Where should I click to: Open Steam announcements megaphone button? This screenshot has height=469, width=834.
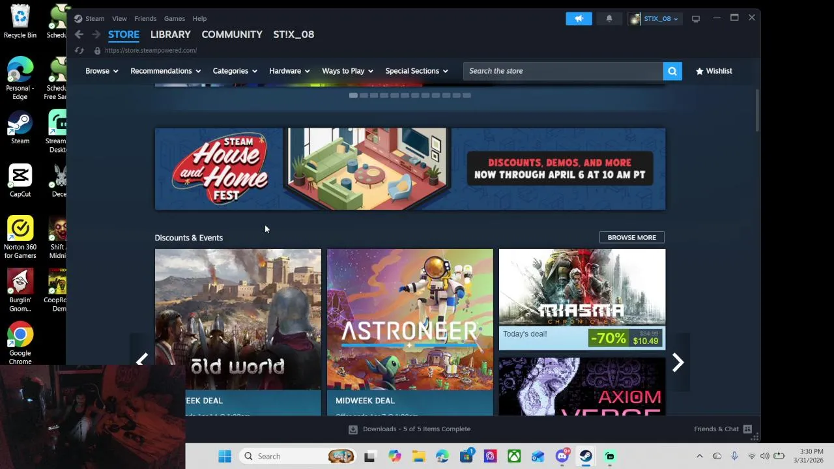pyautogui.click(x=579, y=18)
